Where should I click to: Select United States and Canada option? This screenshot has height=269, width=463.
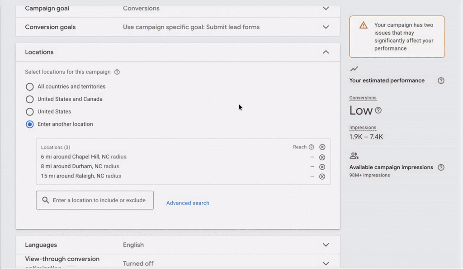tap(30, 99)
